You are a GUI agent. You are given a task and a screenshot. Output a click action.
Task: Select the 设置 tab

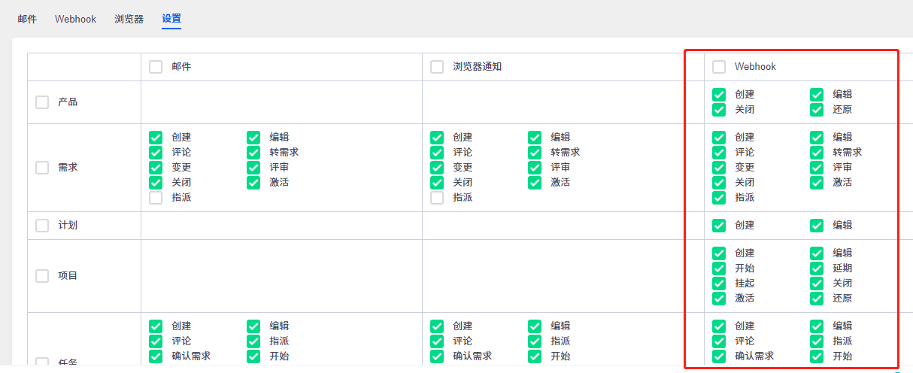coord(171,19)
